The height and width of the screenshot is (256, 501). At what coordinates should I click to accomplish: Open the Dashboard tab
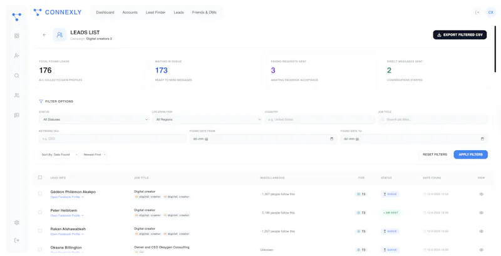(x=105, y=13)
